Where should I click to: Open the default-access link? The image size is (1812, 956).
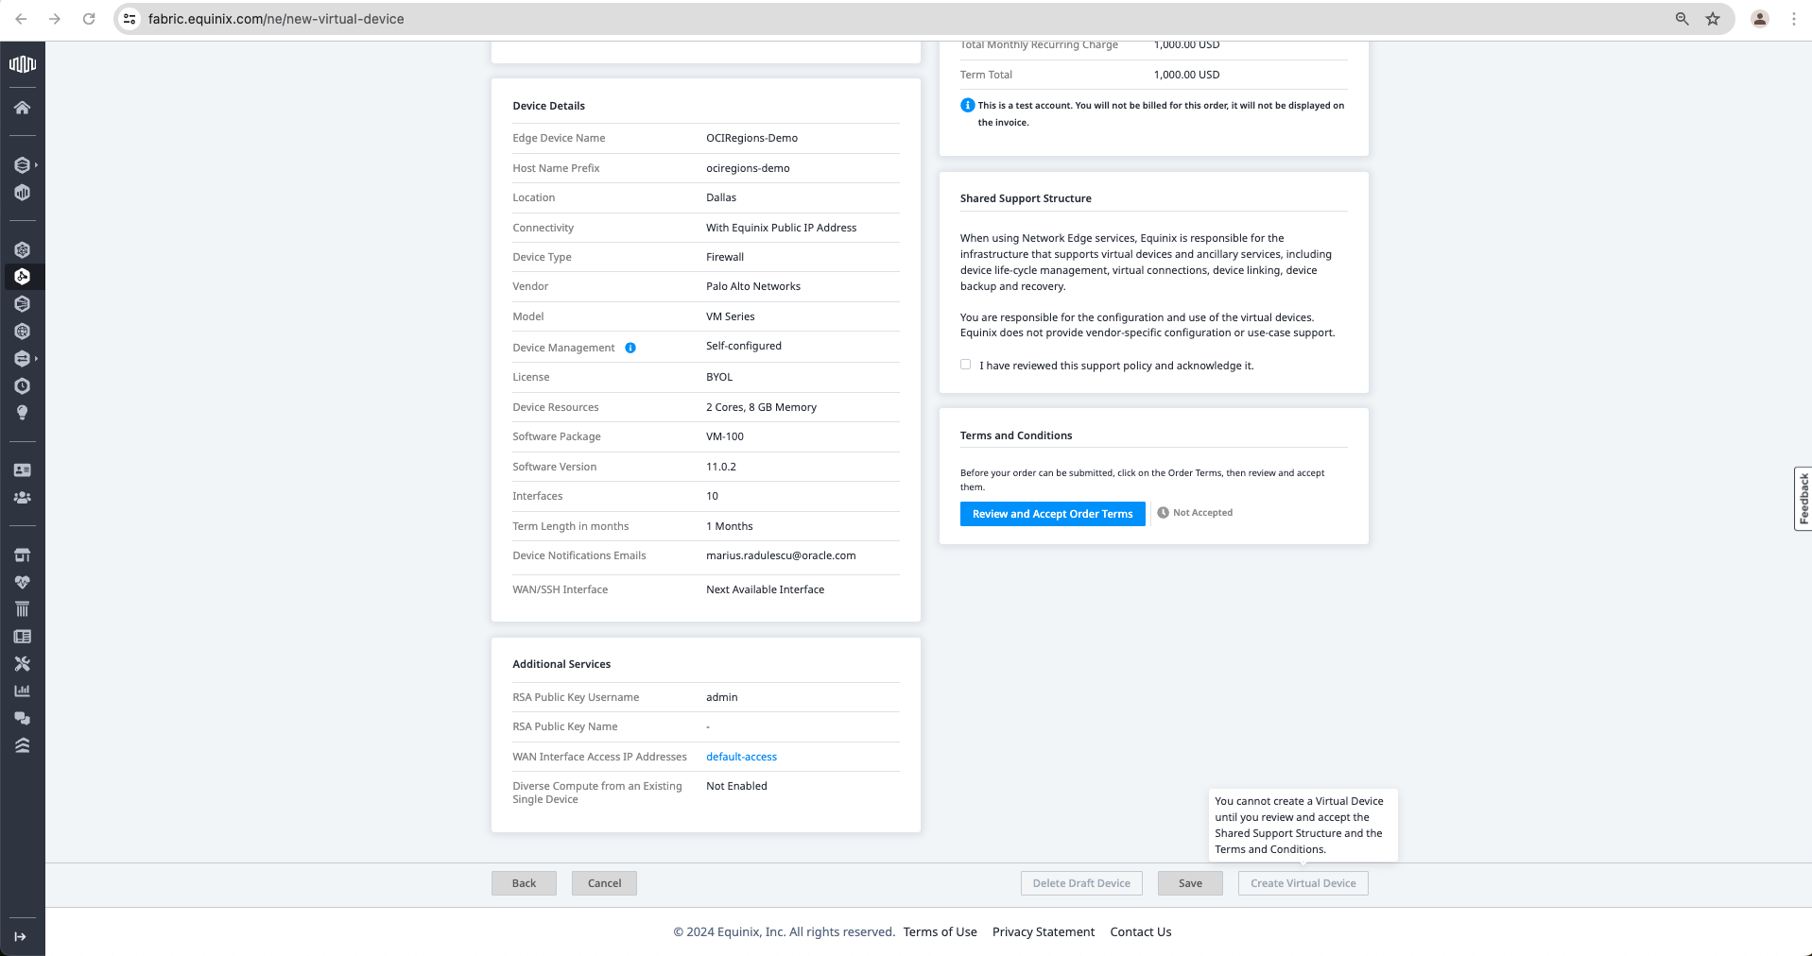coord(741,757)
